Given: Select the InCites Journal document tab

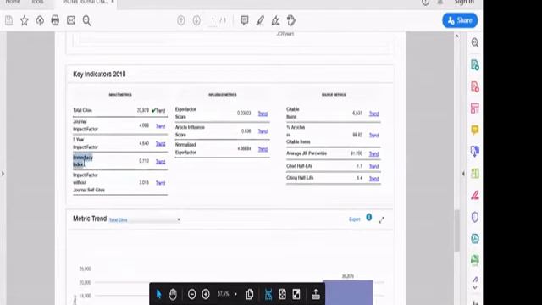Looking at the screenshot, I should tap(85, 2).
